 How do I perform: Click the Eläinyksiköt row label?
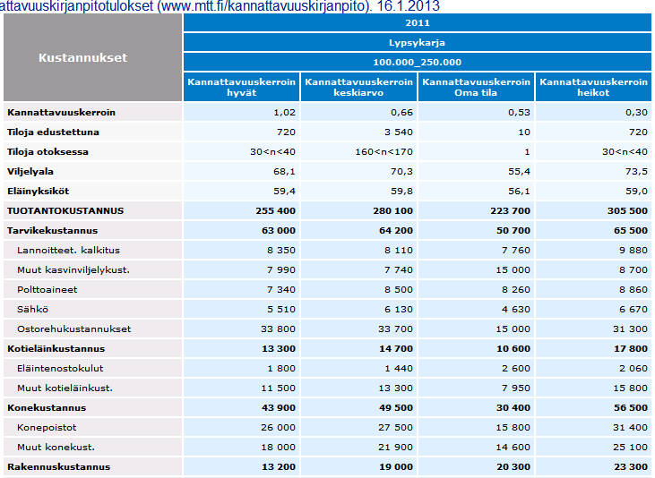(38, 192)
